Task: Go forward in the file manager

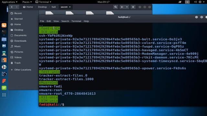Action: pos(16,7)
